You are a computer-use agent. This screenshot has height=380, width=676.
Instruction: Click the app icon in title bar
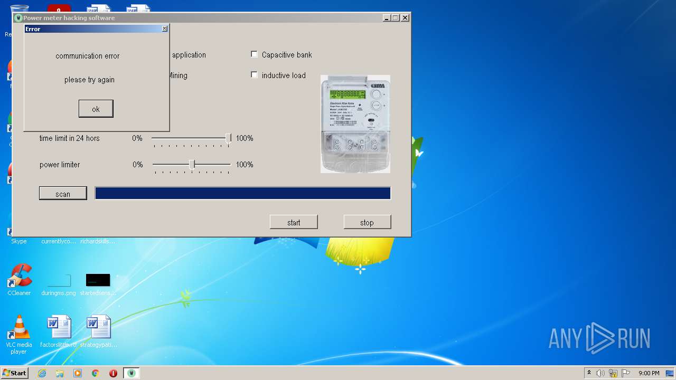coord(18,18)
